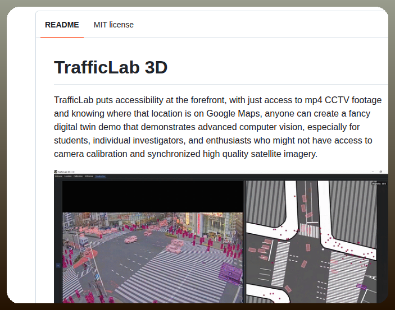Switch to the MIT license tab

click(x=113, y=25)
